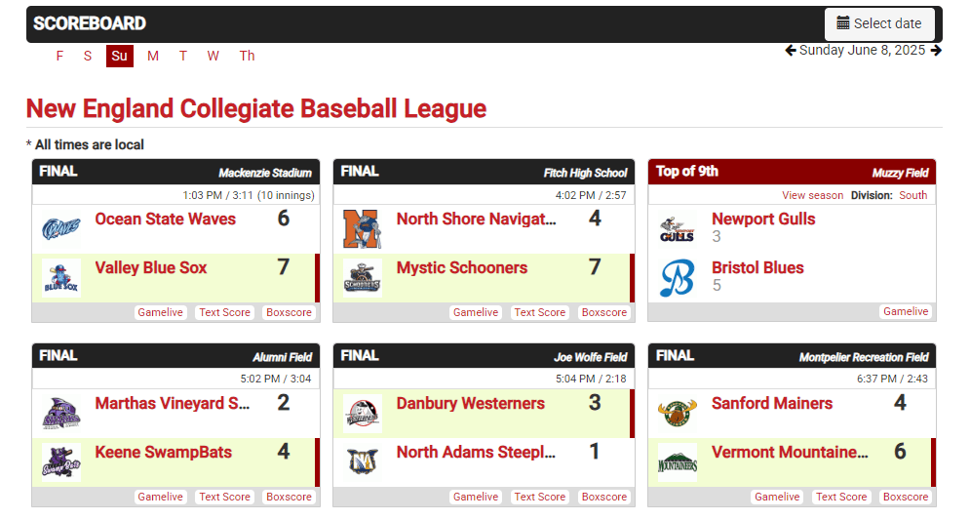Click the North Shore Navigators logo
The image size is (970, 520).
tap(363, 229)
